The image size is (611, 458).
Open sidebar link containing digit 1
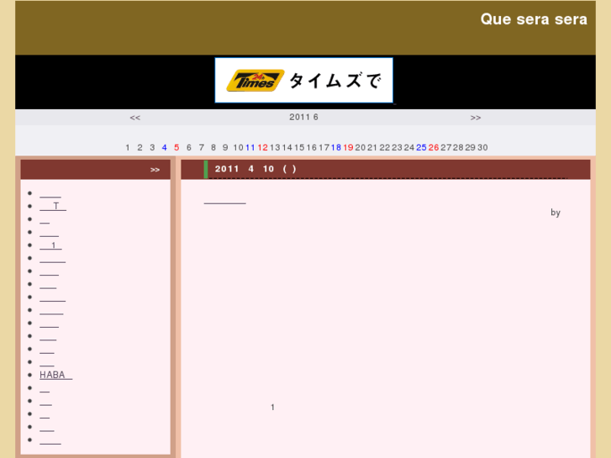pos(50,245)
